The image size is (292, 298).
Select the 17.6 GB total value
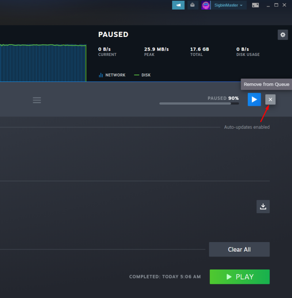[200, 49]
